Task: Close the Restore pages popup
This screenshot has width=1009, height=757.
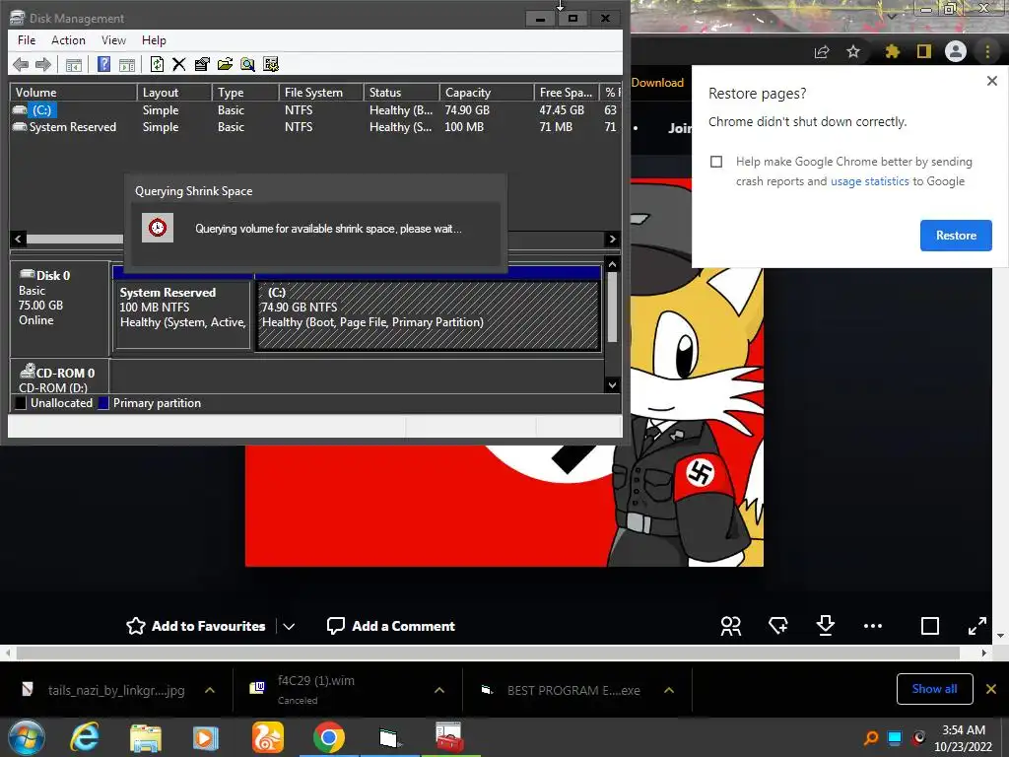Action: coord(991,81)
